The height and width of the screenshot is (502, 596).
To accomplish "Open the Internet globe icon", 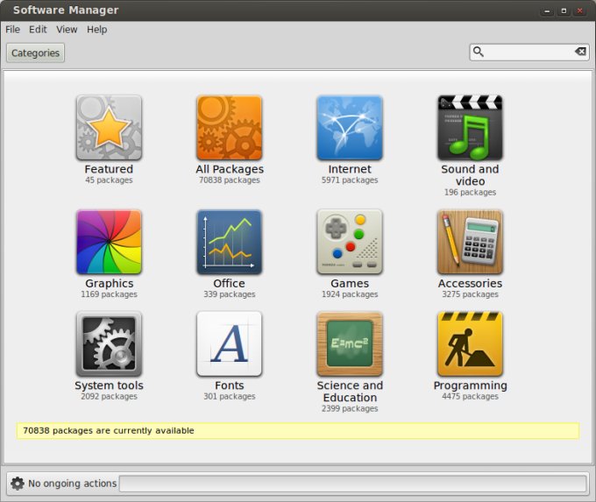I will 350,128.
